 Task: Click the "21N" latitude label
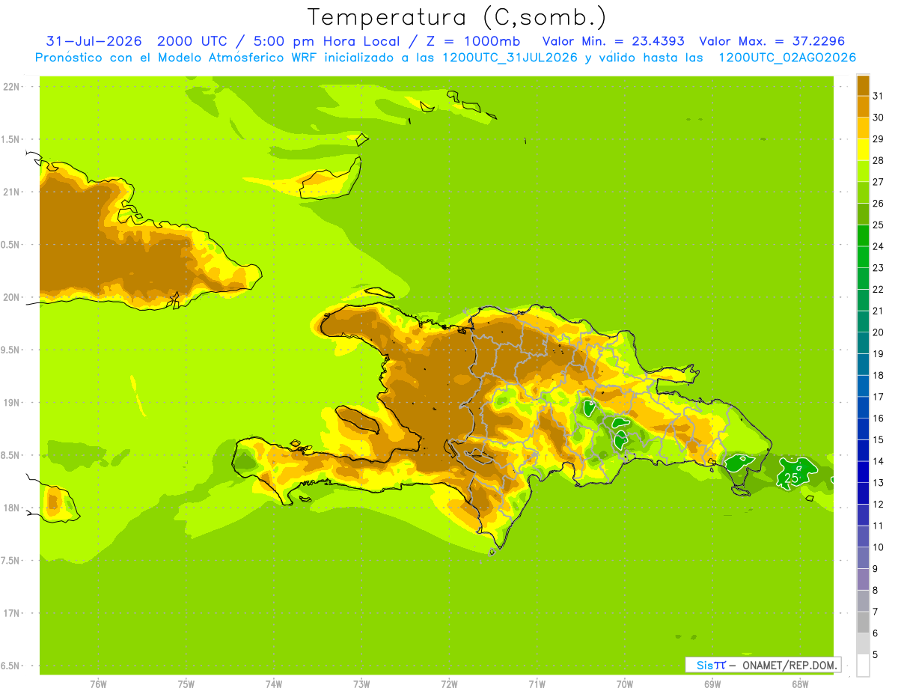click(12, 192)
